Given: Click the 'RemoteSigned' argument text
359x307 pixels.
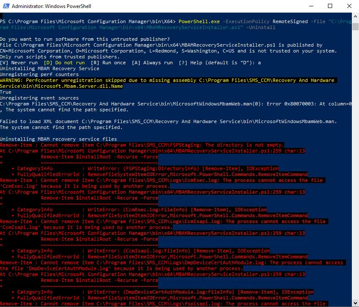Looking at the screenshot, I should point(290,21).
